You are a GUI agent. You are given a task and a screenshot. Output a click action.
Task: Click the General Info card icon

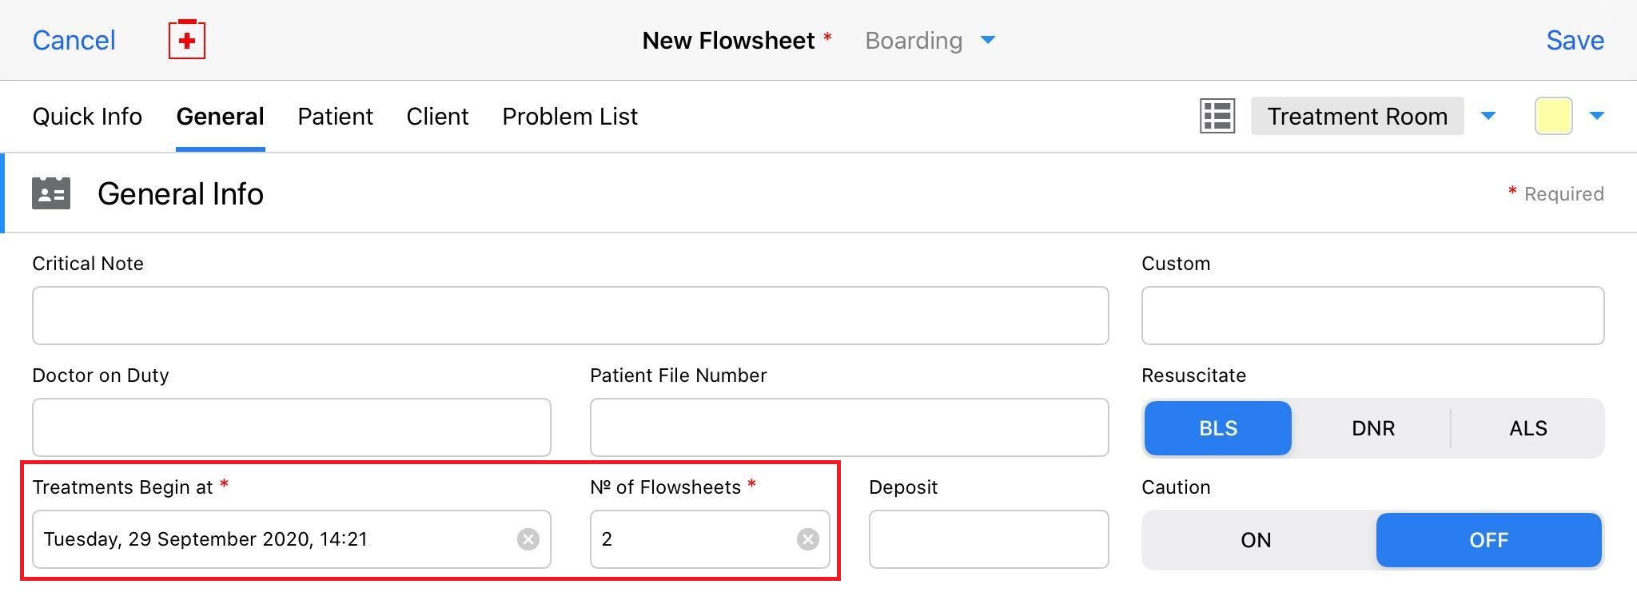click(51, 193)
